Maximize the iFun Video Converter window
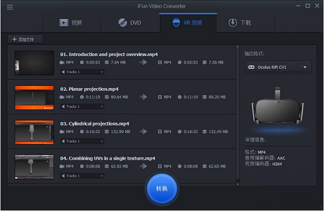 tap(308, 6)
